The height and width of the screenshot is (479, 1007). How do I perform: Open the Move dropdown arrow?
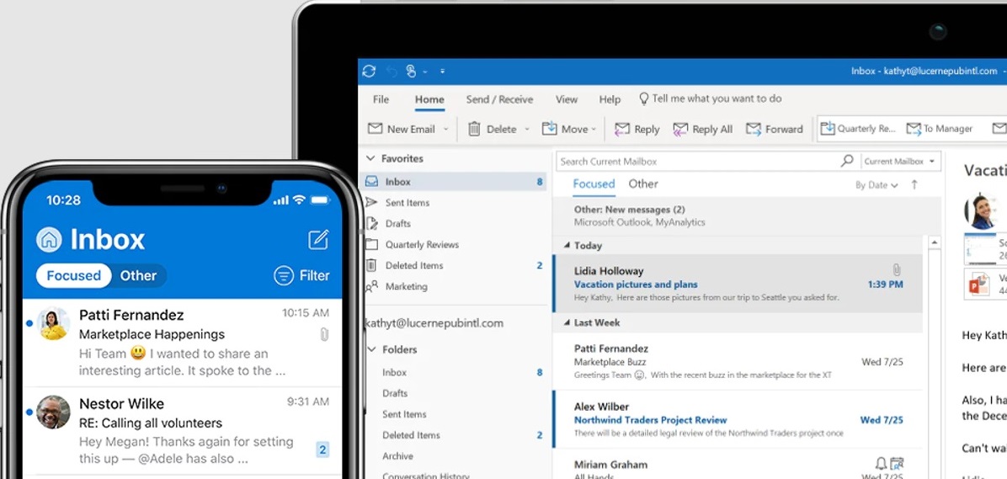coord(594,129)
